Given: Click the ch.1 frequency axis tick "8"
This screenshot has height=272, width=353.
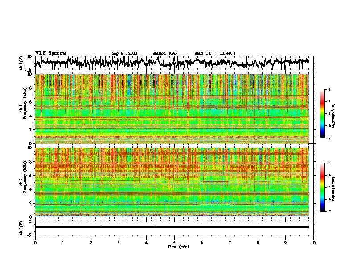Looking at the screenshot, I should coord(31,88).
